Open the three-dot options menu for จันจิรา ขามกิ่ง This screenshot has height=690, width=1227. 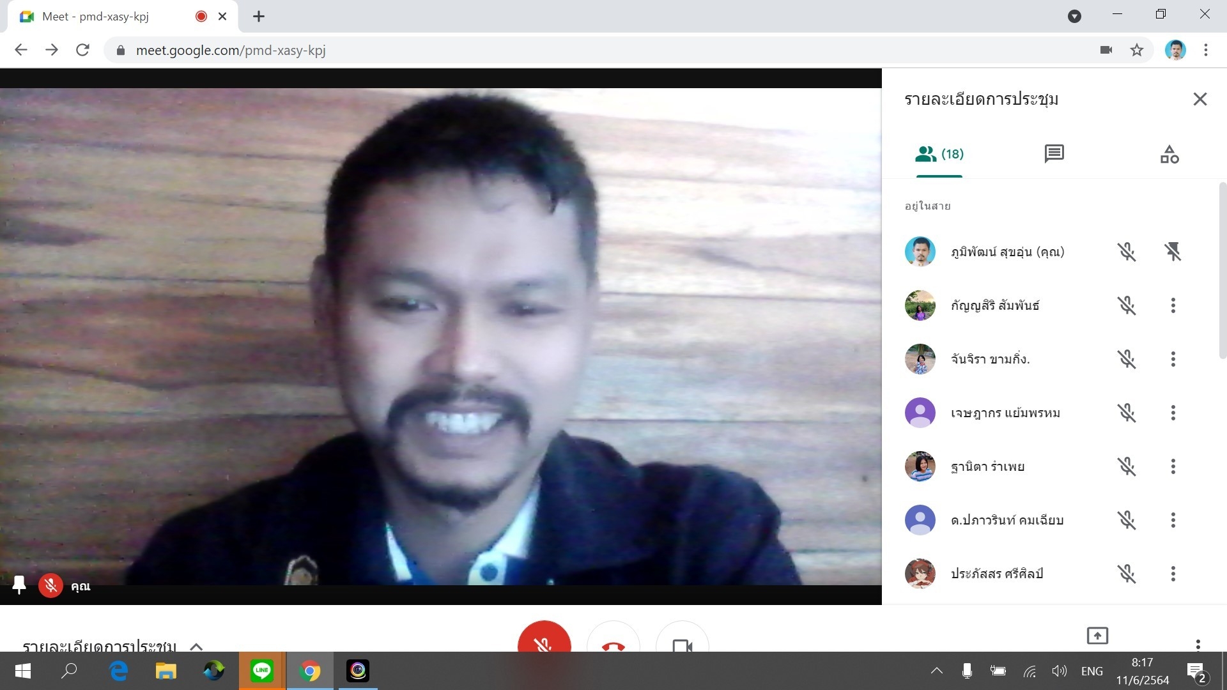pos(1173,359)
